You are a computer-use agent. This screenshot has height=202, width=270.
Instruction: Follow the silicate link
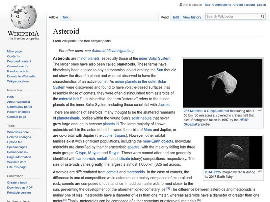click(x=124, y=159)
